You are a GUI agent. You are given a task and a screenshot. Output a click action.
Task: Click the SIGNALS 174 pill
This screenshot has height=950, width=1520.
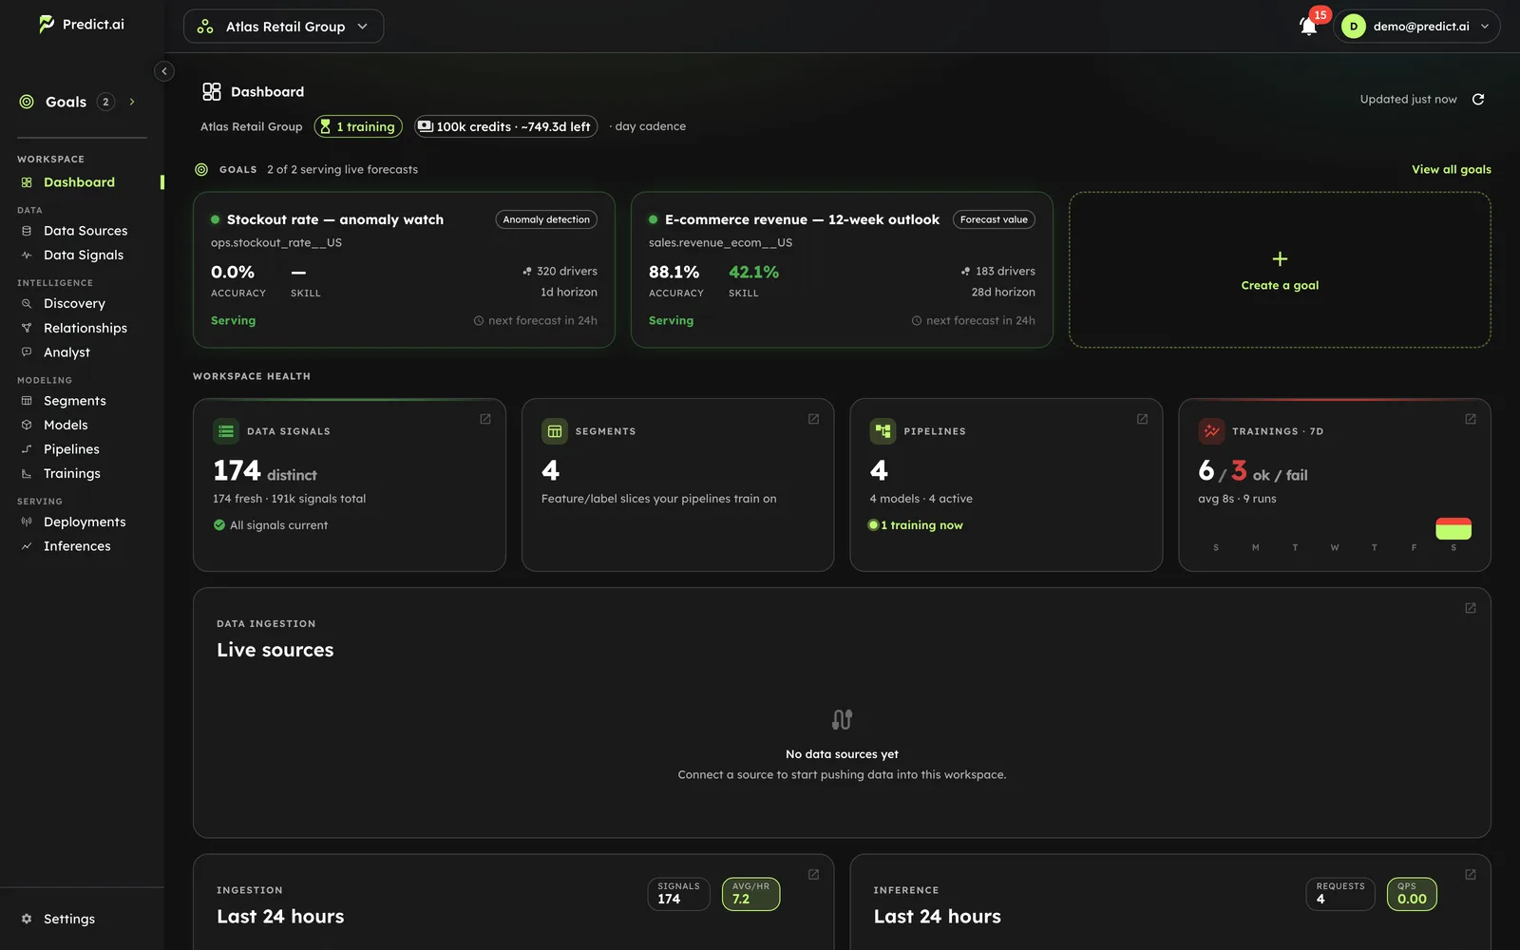tap(678, 894)
